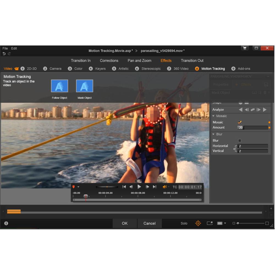The height and width of the screenshot is (275, 275).
Task: Confirm changes with OK
Action: point(125,223)
